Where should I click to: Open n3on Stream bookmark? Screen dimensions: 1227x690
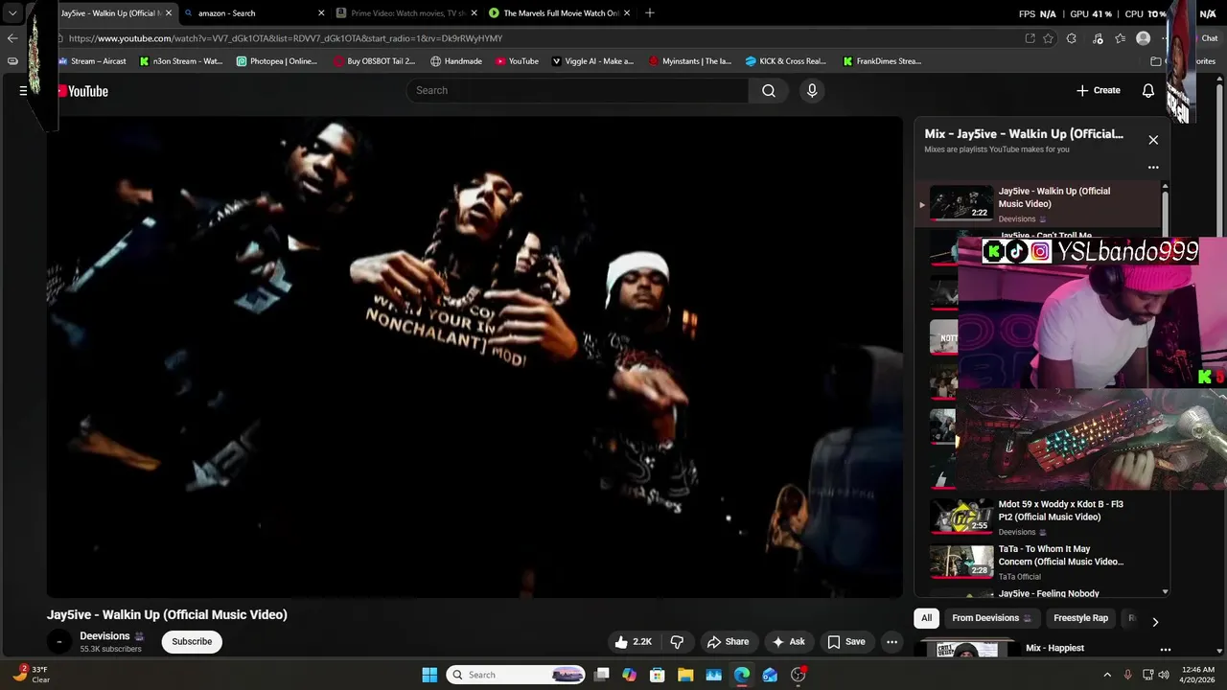click(180, 61)
